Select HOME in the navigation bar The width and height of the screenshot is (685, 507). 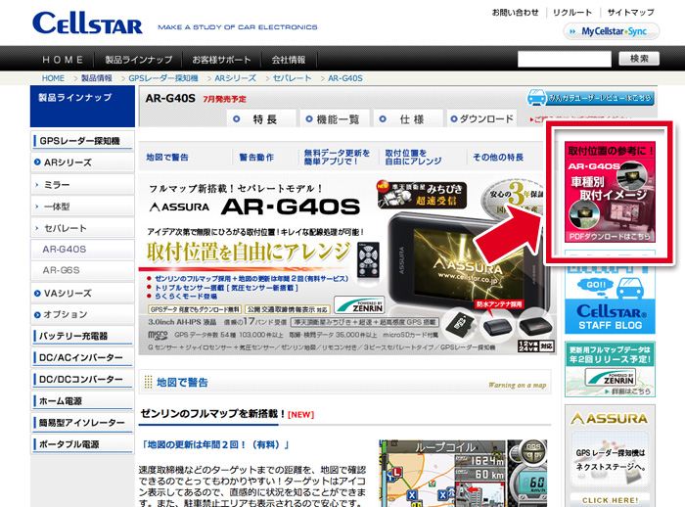[x=63, y=60]
